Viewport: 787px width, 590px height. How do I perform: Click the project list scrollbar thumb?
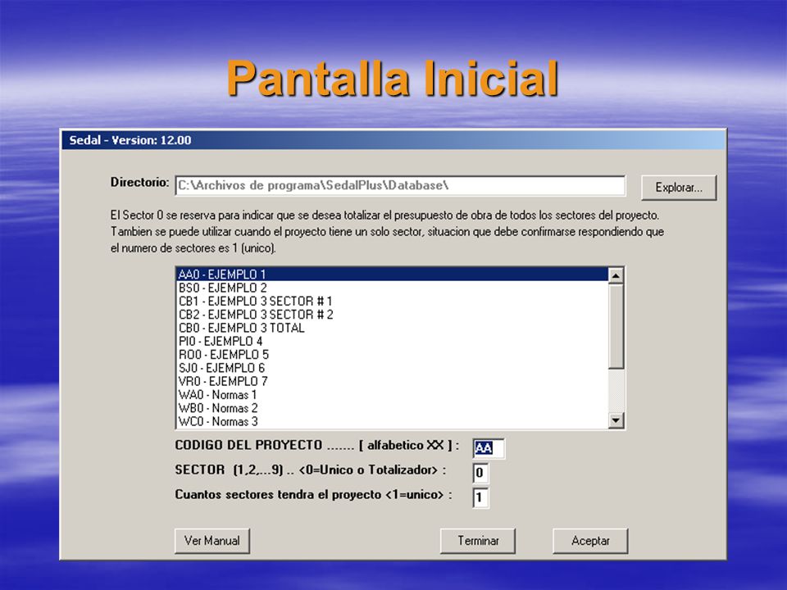(x=616, y=326)
